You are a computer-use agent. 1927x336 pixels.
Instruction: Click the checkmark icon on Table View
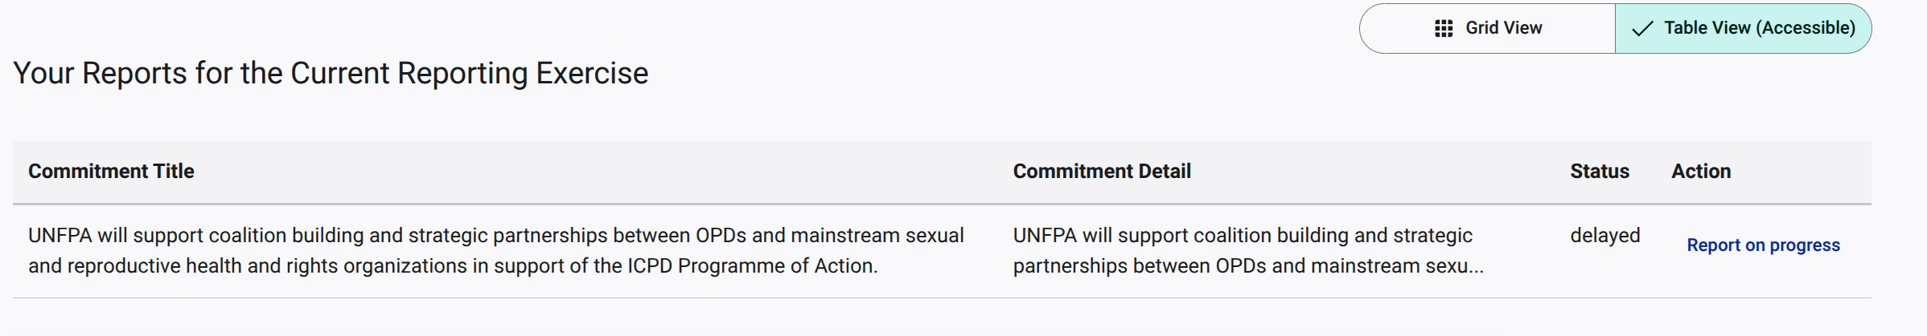[1642, 28]
